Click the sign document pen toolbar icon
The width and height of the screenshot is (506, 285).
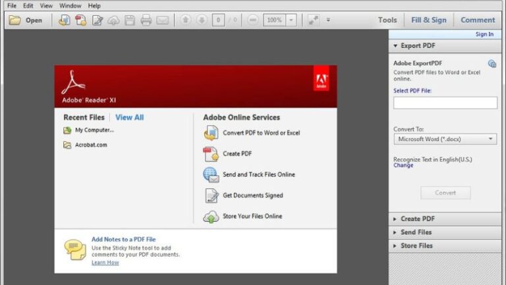click(x=97, y=20)
